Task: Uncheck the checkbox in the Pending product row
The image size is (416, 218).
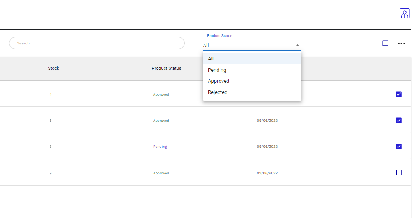Action: [398, 146]
